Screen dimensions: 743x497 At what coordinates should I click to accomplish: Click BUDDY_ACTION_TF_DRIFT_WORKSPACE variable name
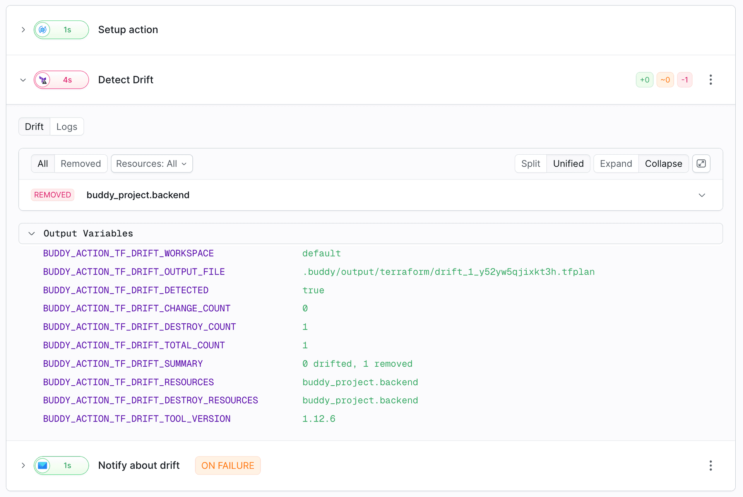click(128, 253)
